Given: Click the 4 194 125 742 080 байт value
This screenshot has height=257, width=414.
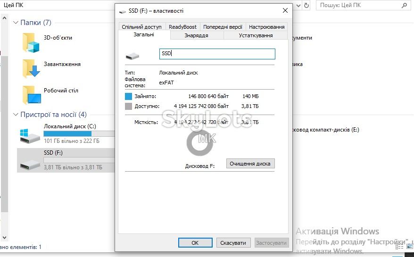Looking at the screenshot, I should click(x=201, y=106).
